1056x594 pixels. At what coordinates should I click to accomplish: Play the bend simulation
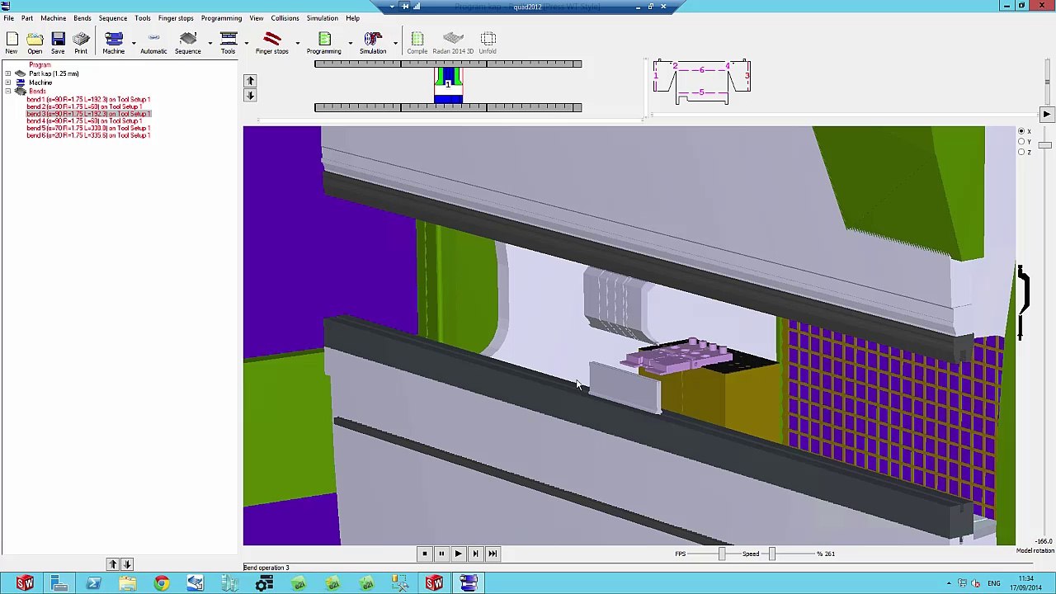(458, 554)
